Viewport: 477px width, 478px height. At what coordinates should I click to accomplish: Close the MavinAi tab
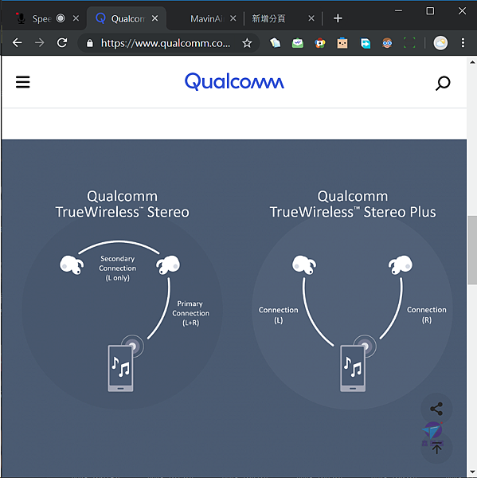[233, 18]
